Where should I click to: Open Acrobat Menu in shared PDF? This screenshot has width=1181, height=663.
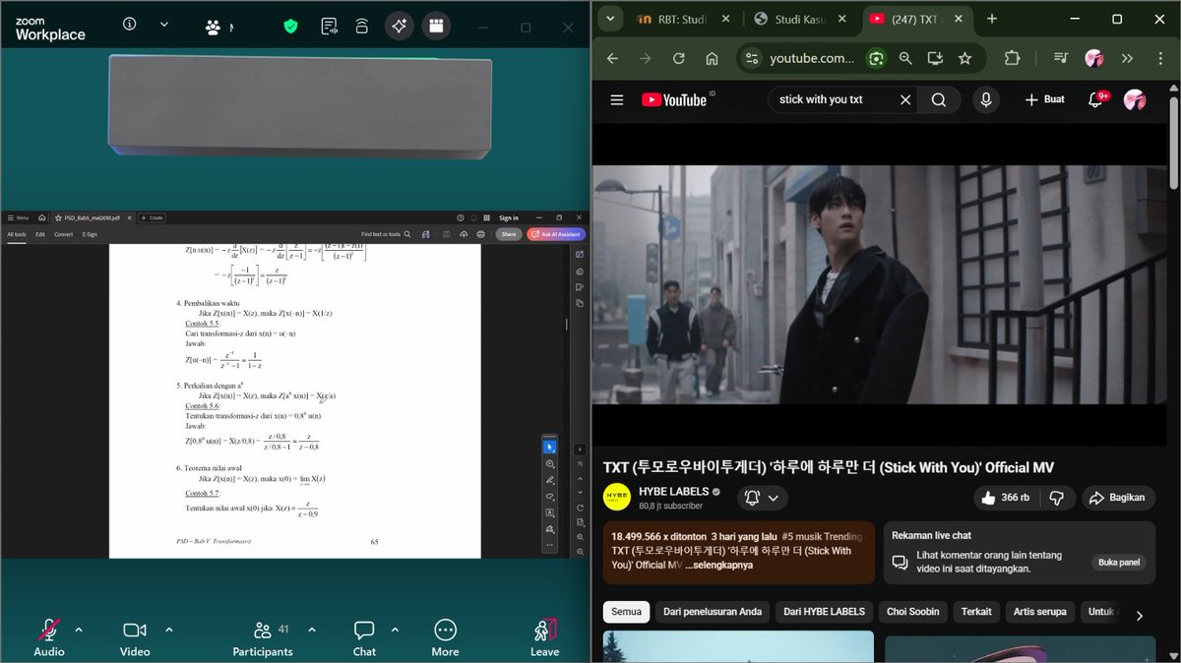click(x=18, y=217)
